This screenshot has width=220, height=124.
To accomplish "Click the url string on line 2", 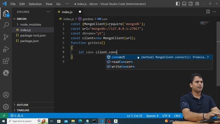I will (115, 29).
